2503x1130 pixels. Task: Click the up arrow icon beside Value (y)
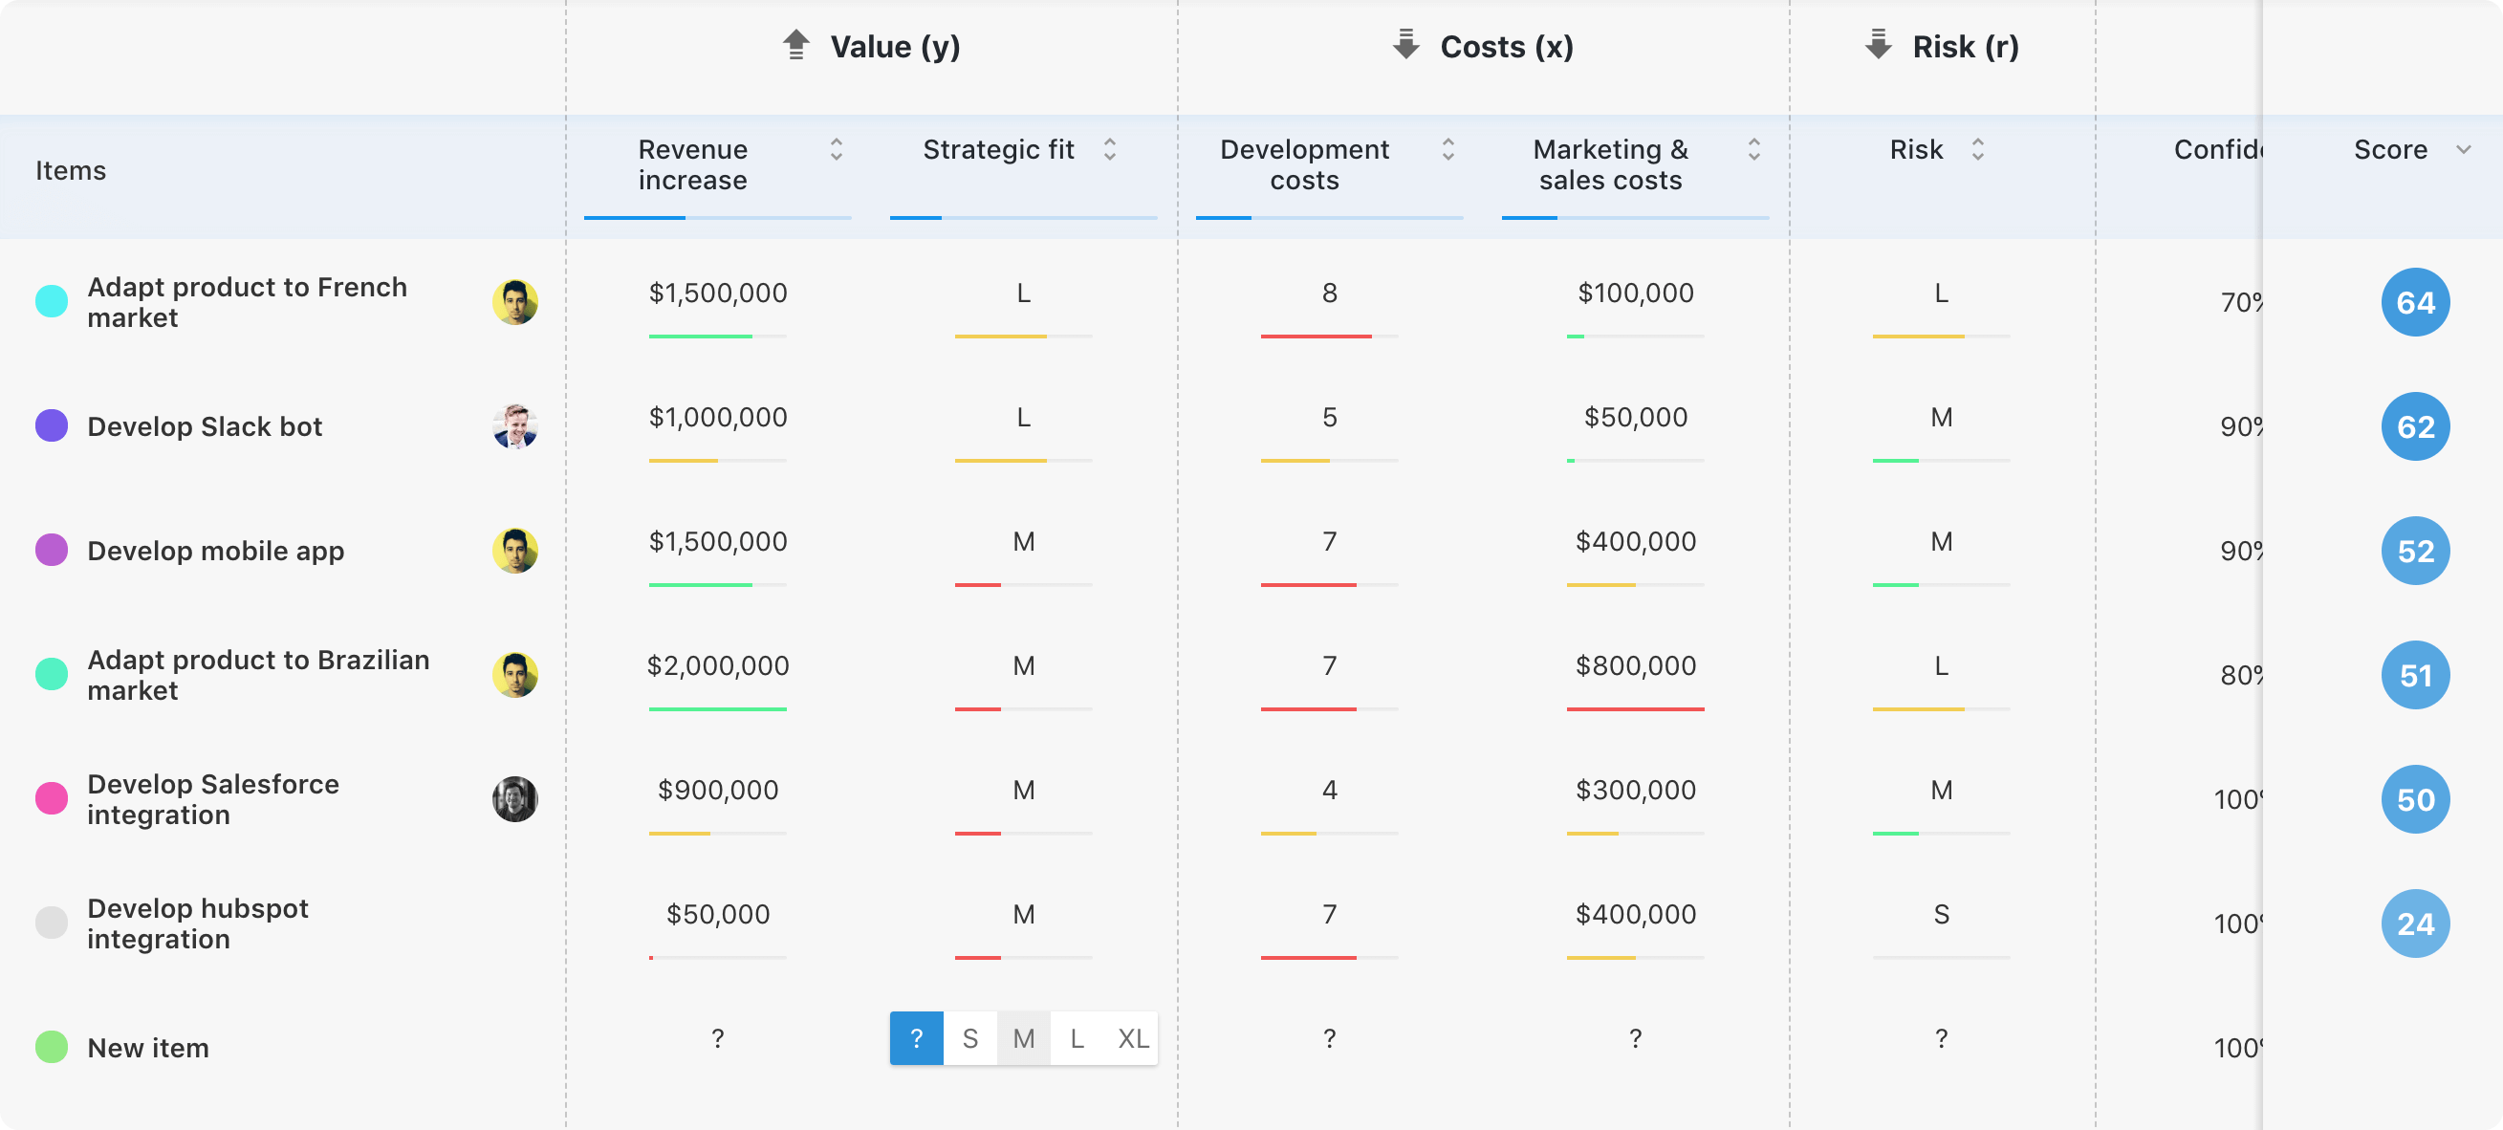796,45
